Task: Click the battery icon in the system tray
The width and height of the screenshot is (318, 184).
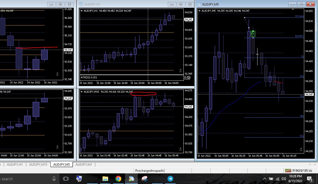Action: pyautogui.click(x=271, y=179)
